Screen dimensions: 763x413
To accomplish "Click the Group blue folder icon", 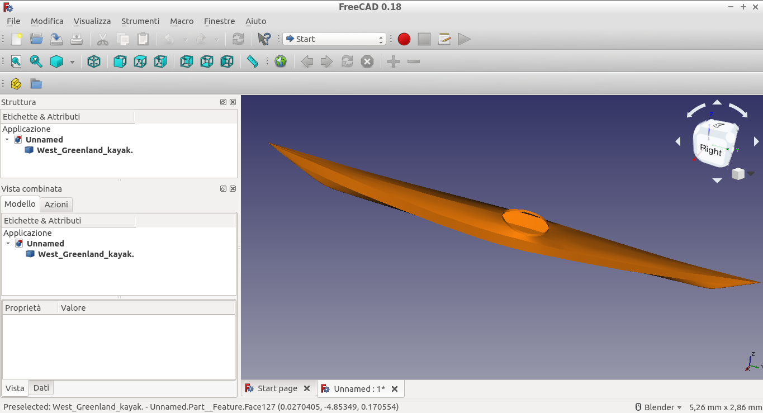I will tap(36, 84).
